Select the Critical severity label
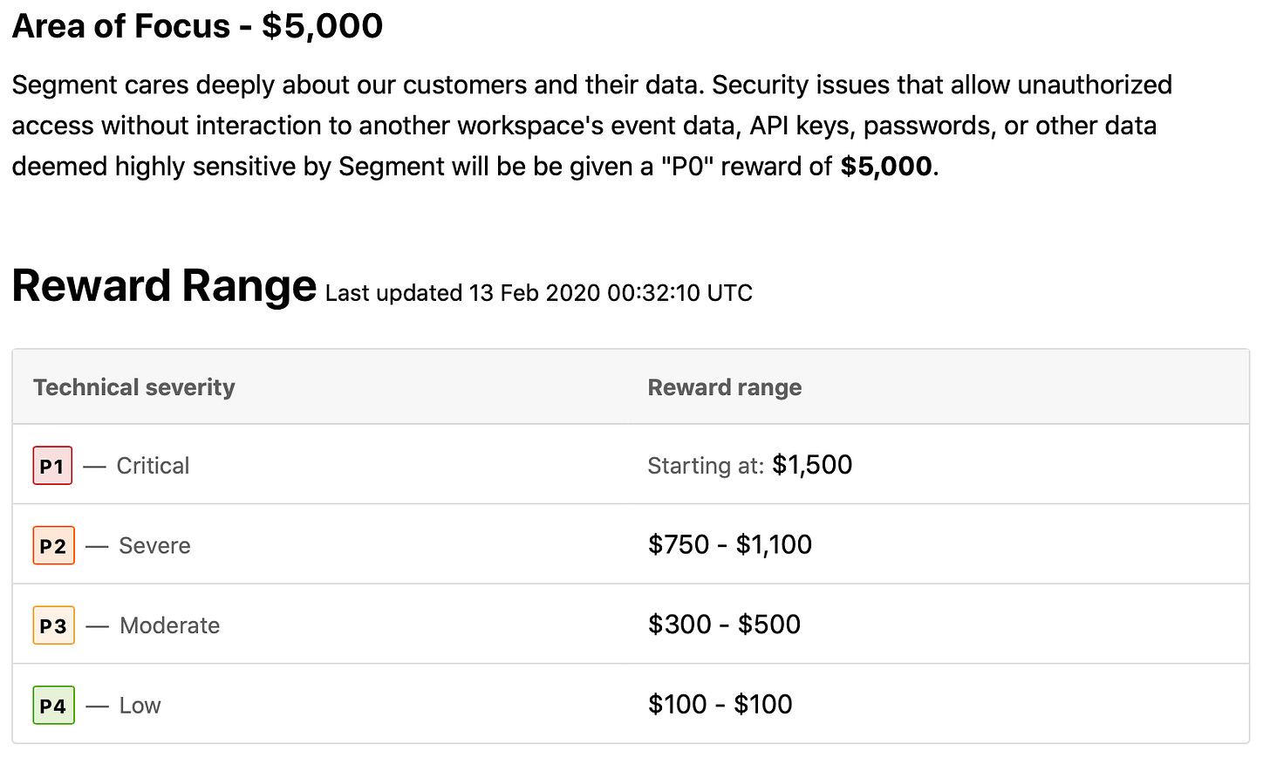1270x758 pixels. click(153, 466)
